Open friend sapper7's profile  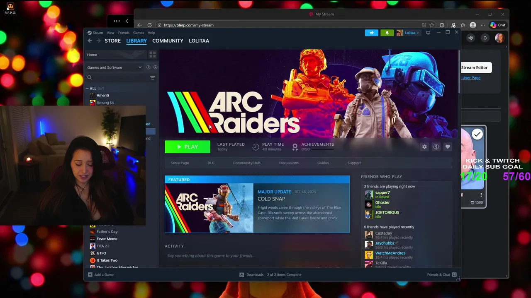pyautogui.click(x=382, y=193)
